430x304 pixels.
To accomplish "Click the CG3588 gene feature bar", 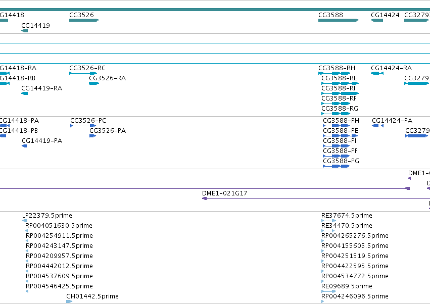I will [339, 20].
